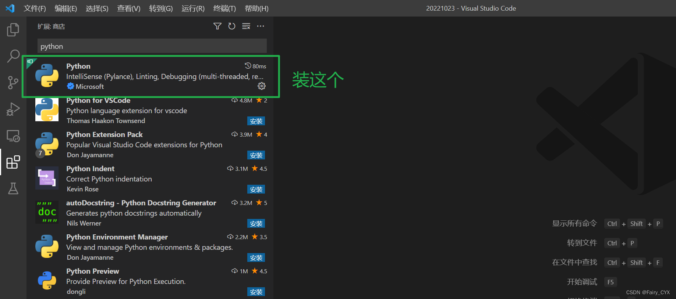
Task: Click publisher name Kevin Rose
Action: [83, 189]
